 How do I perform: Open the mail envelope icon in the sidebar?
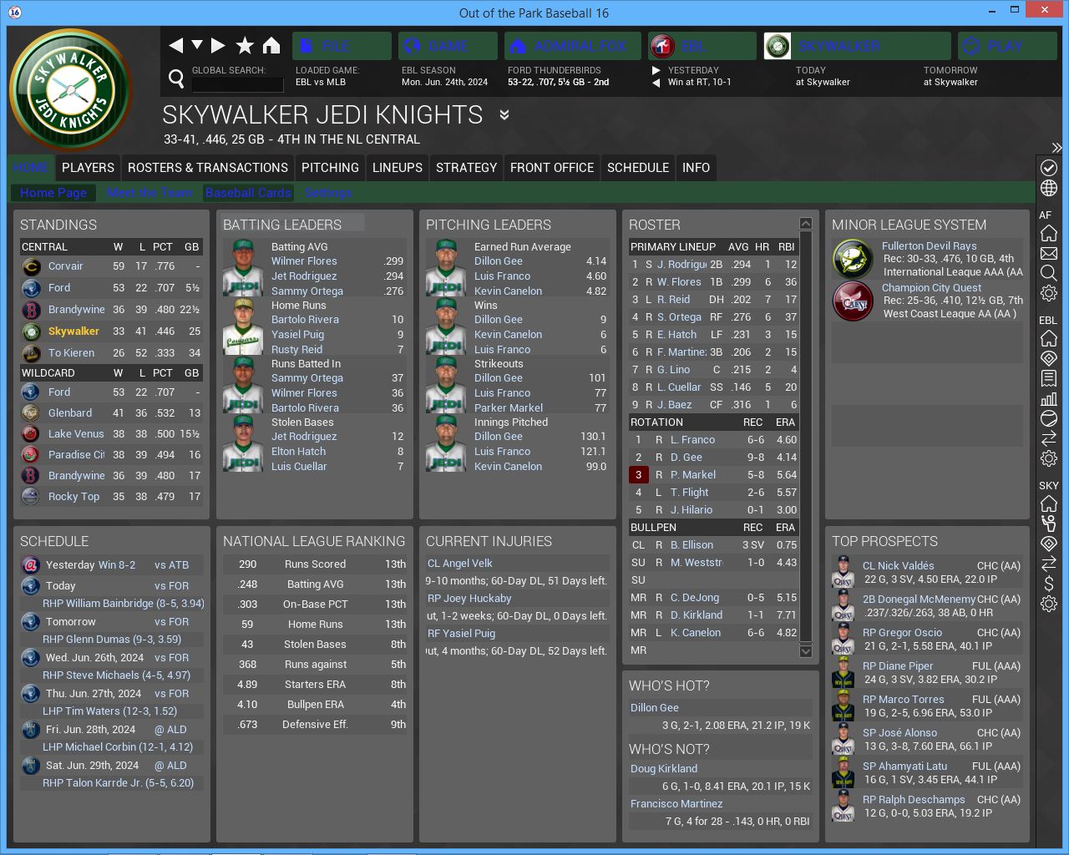(1049, 253)
